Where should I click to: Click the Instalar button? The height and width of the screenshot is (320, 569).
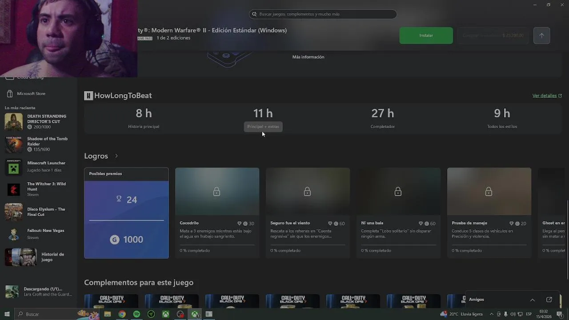[426, 36]
